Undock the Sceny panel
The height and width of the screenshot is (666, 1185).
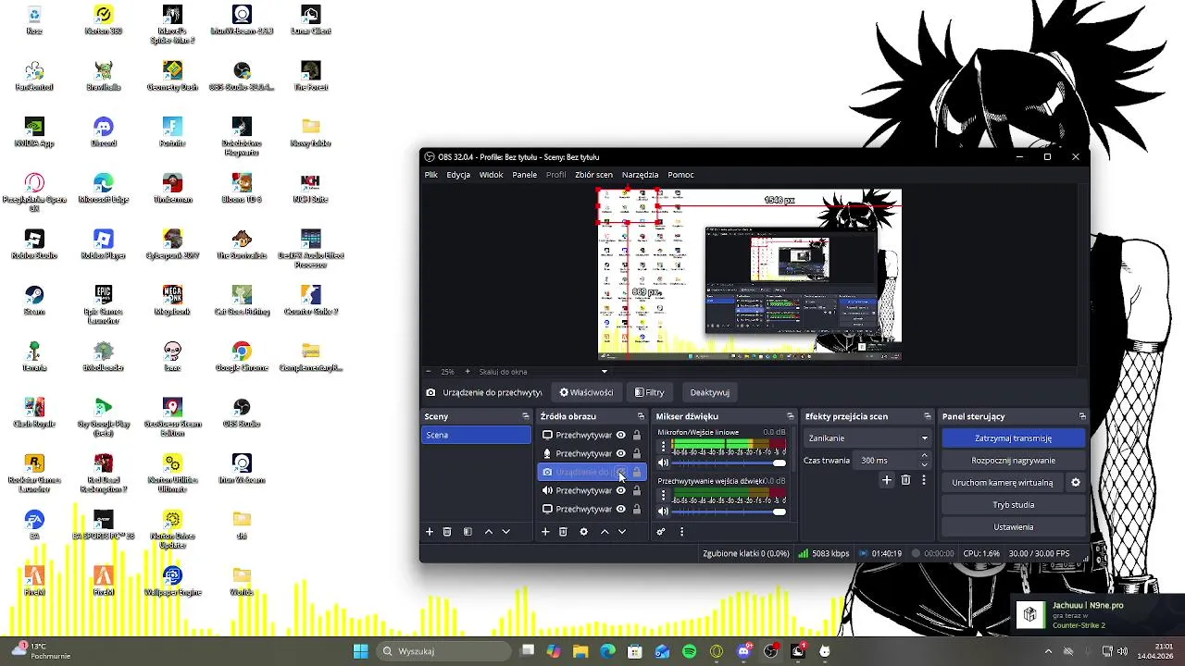526,416
